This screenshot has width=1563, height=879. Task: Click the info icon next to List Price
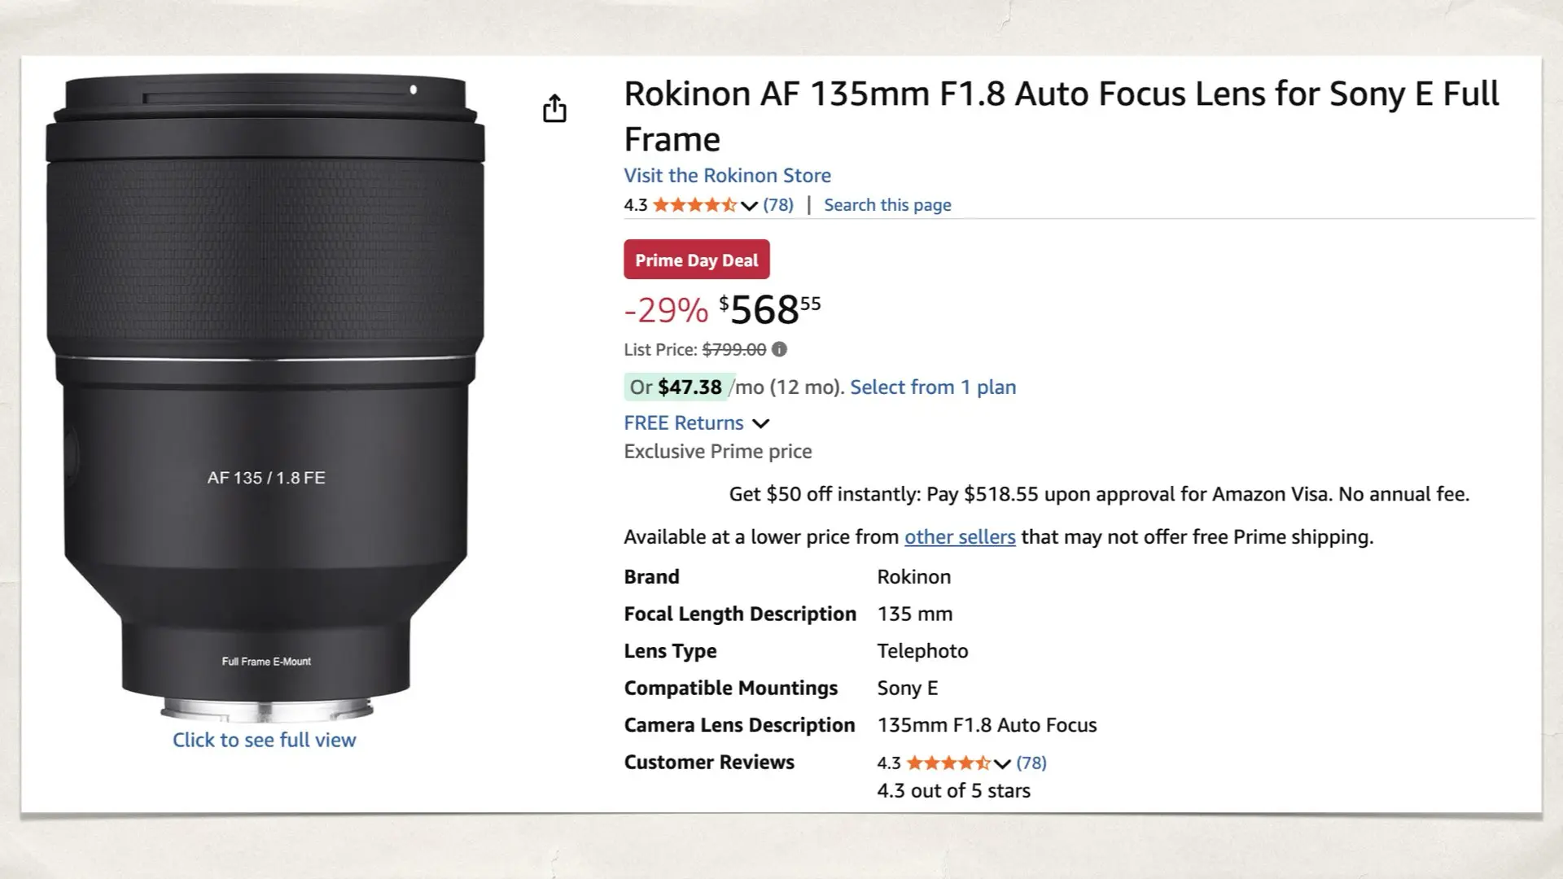(x=780, y=350)
